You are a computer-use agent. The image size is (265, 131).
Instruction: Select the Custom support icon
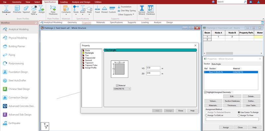pos(112,9)
